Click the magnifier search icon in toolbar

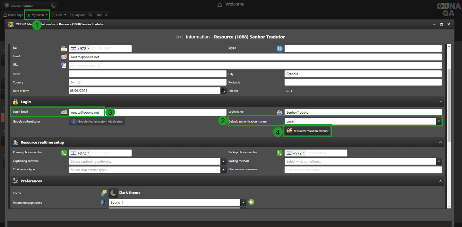click(90, 15)
